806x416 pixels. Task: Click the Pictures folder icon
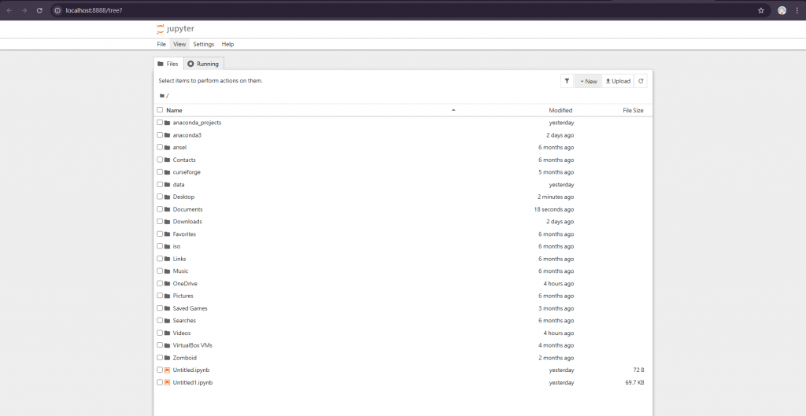coord(167,296)
